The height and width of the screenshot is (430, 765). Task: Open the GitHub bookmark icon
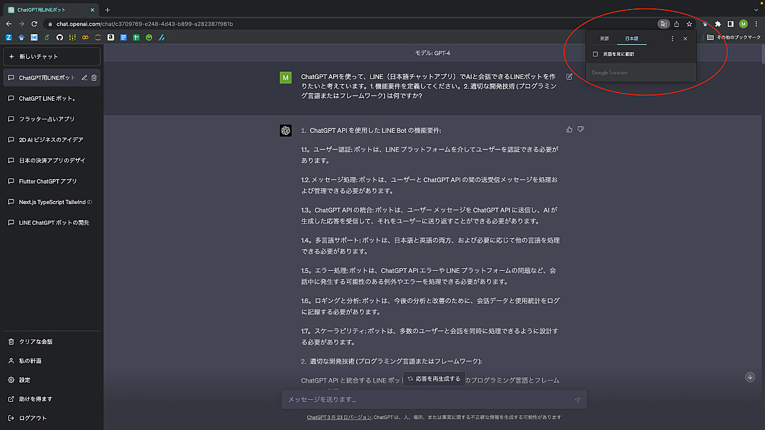(60, 37)
